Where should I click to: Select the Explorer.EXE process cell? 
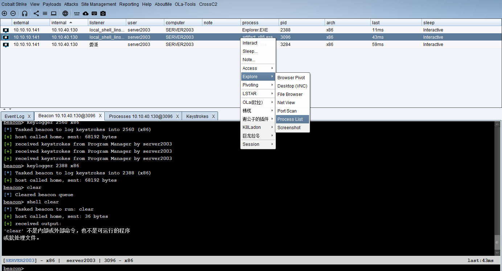(260, 30)
